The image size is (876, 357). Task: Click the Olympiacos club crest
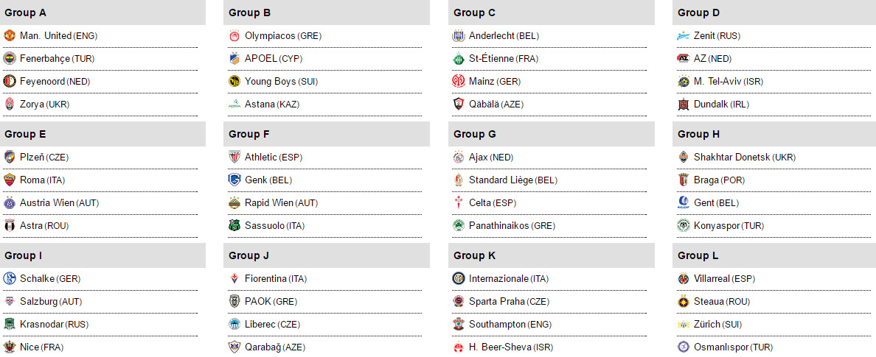coord(234,35)
